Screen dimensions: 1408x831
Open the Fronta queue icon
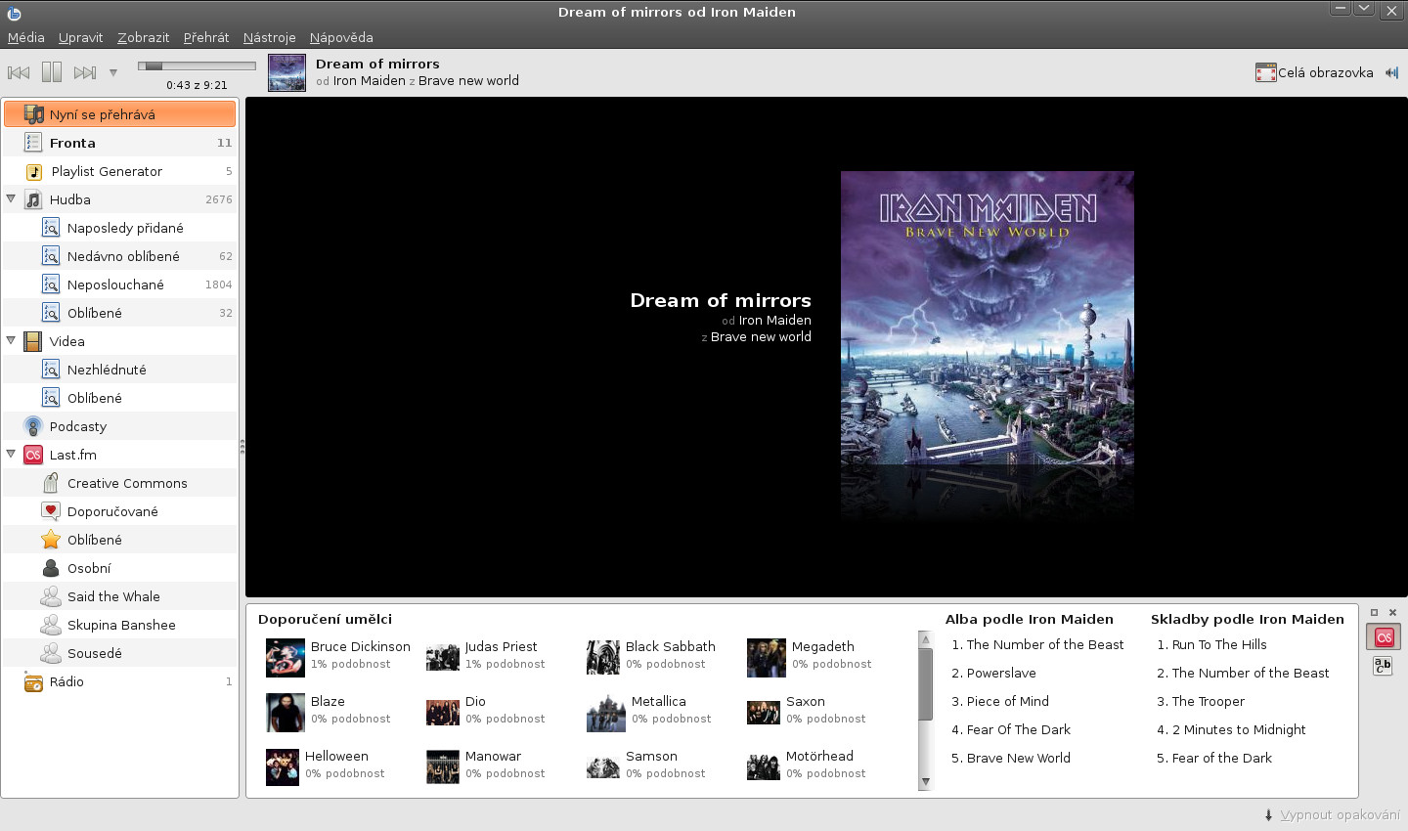(33, 143)
